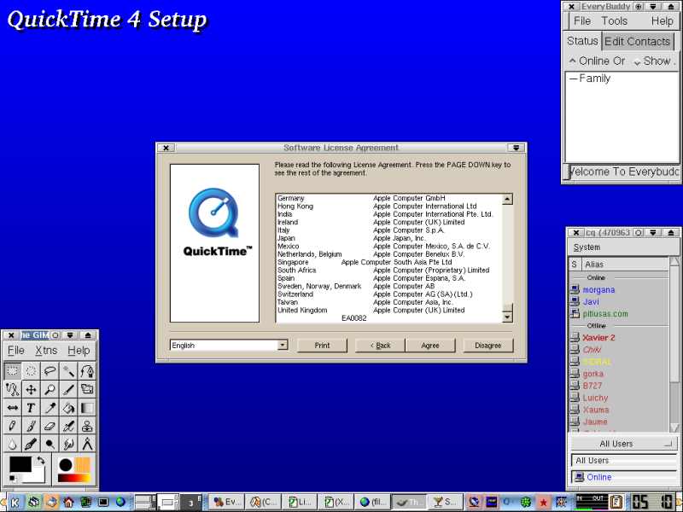Open the K menu on the panel
Viewport: 683px width, 512px height.
point(15,503)
